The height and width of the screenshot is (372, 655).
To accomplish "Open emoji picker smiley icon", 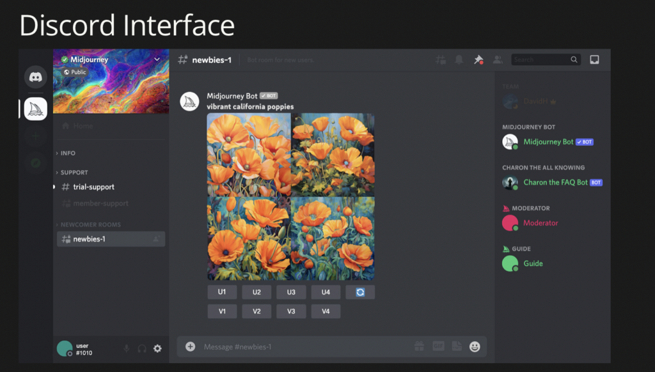I will click(475, 346).
